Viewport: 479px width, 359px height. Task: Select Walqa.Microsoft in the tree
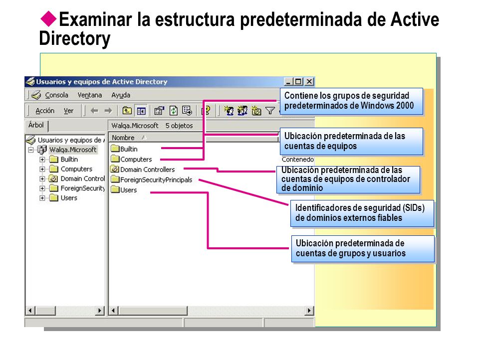coord(73,150)
